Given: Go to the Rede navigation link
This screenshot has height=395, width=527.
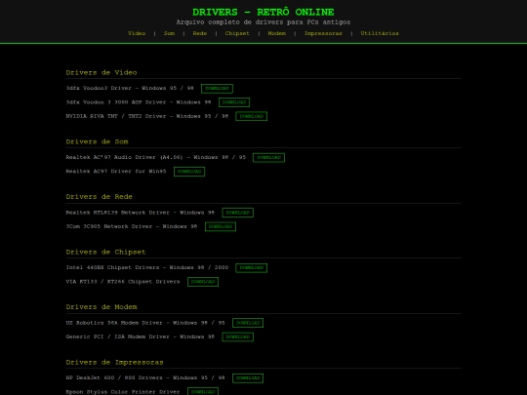Looking at the screenshot, I should [x=200, y=33].
